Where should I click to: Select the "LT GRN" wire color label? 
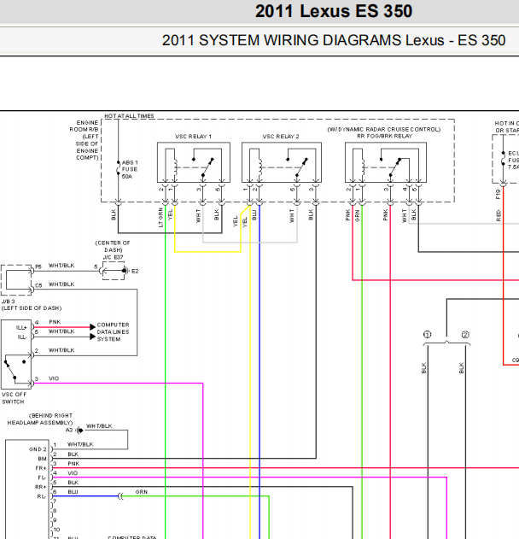(160, 217)
